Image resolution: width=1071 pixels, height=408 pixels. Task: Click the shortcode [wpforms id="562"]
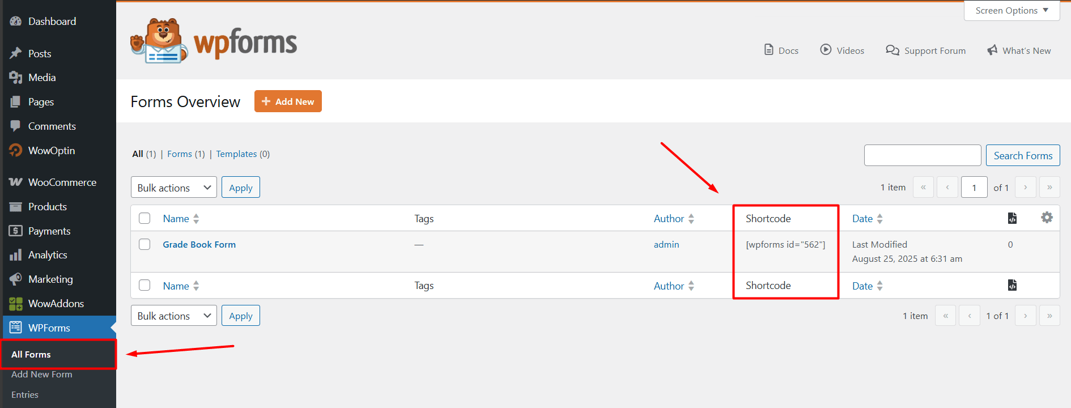point(785,244)
